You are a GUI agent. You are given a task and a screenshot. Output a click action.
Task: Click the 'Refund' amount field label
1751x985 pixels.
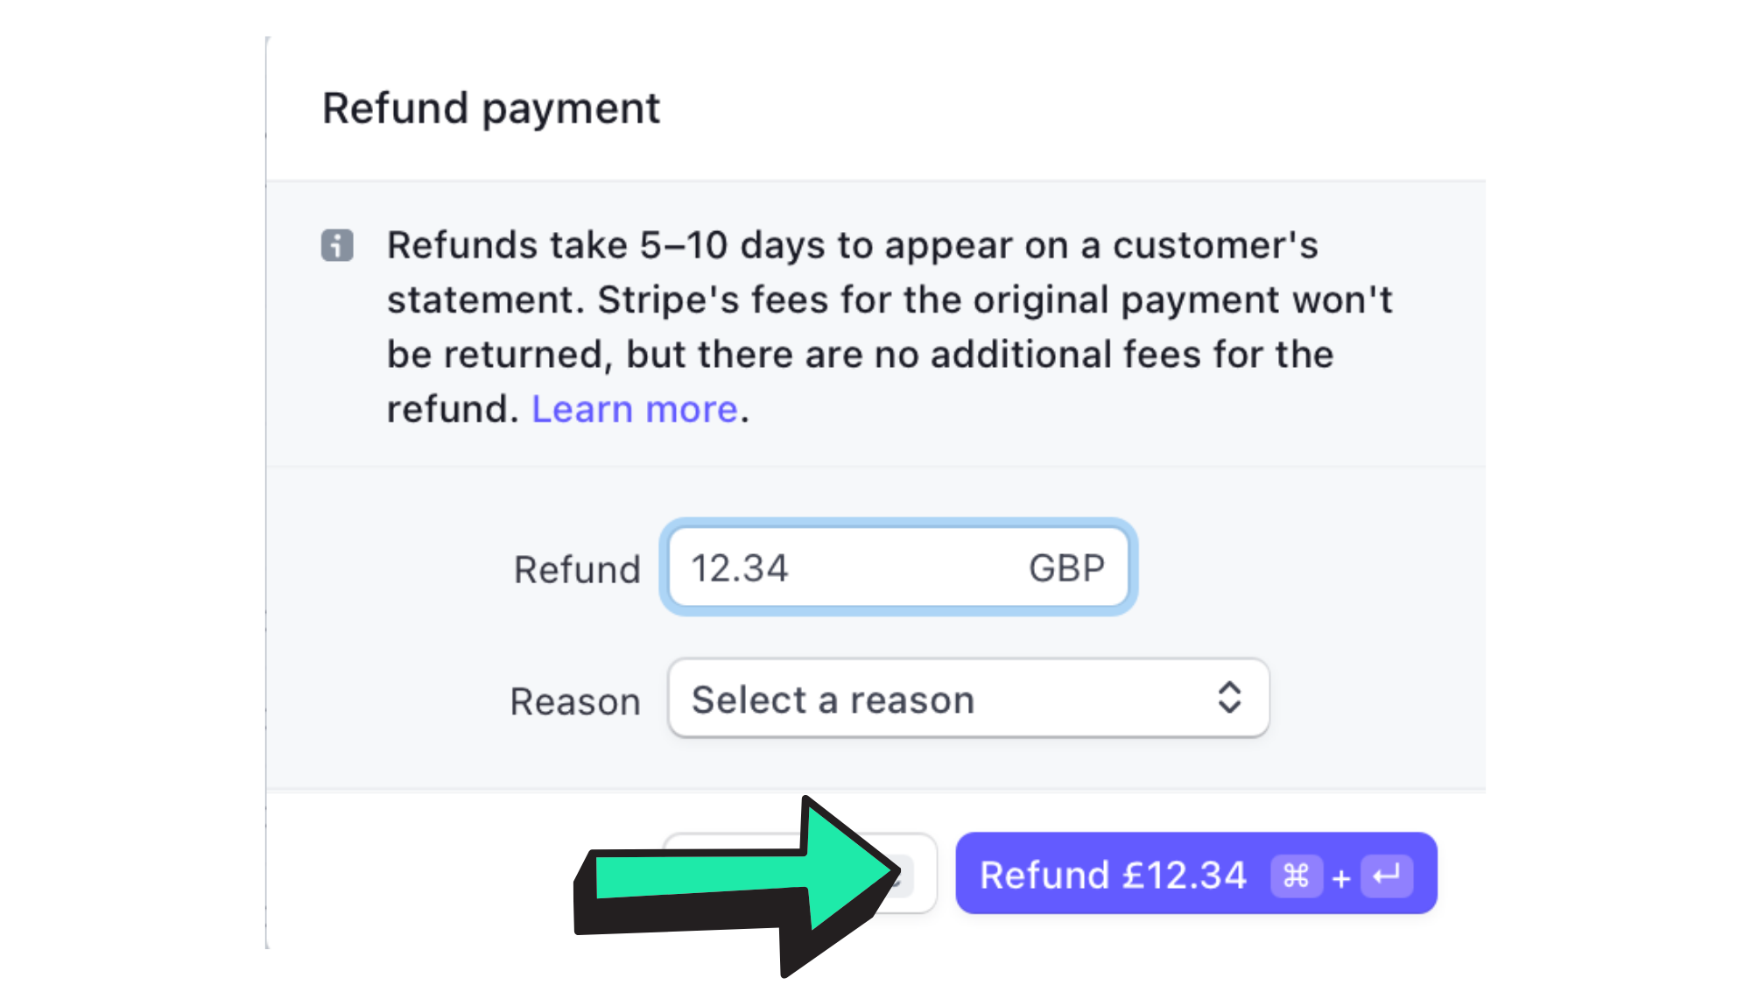577,570
